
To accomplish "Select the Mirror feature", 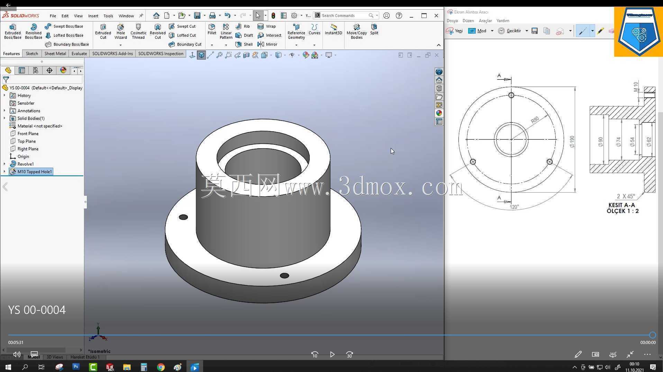I will pos(267,44).
